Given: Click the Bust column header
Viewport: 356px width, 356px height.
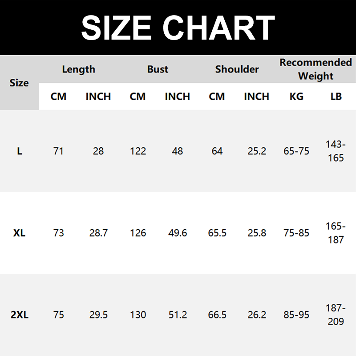Looking at the screenshot, I should pyautogui.click(x=158, y=69).
